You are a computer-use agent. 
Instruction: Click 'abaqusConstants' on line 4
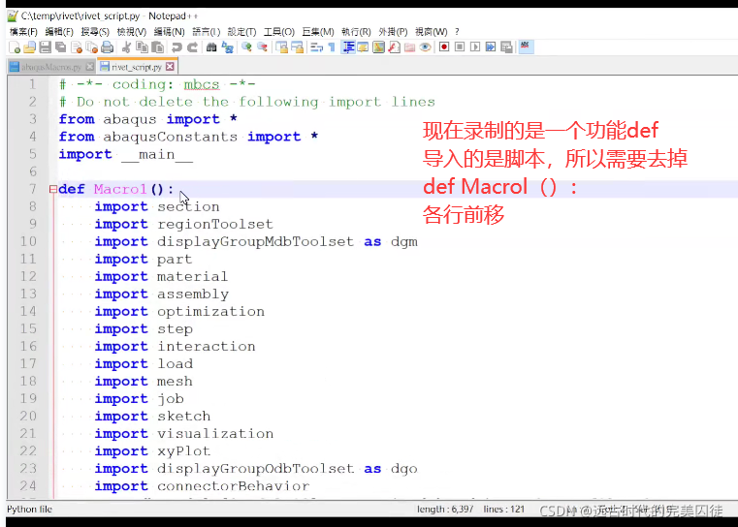click(170, 137)
